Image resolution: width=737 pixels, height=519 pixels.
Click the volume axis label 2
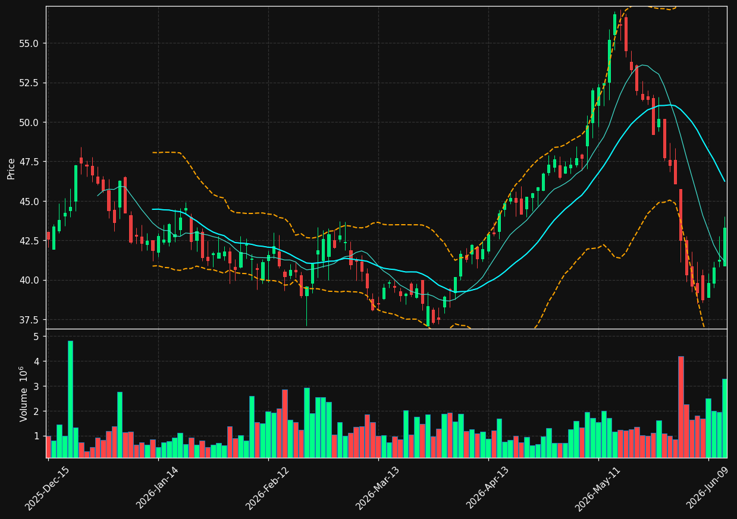click(37, 411)
